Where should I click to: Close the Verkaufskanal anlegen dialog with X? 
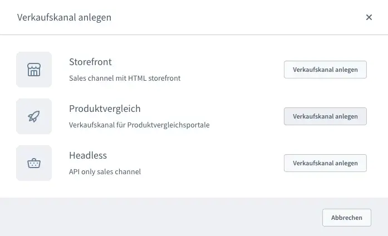(x=369, y=17)
